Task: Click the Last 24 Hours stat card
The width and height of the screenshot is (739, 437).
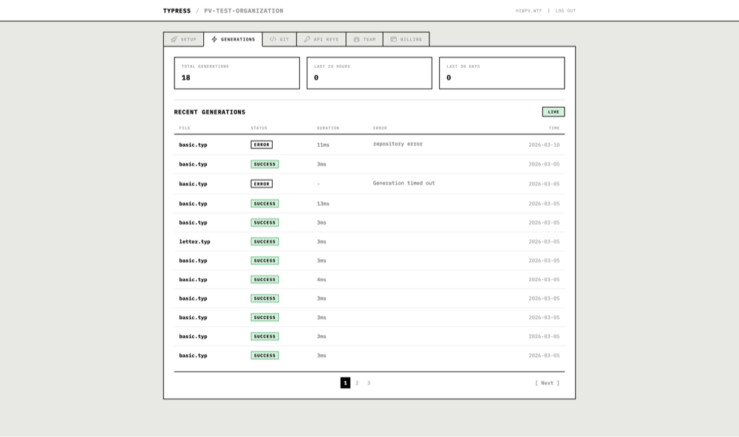Action: tap(369, 73)
